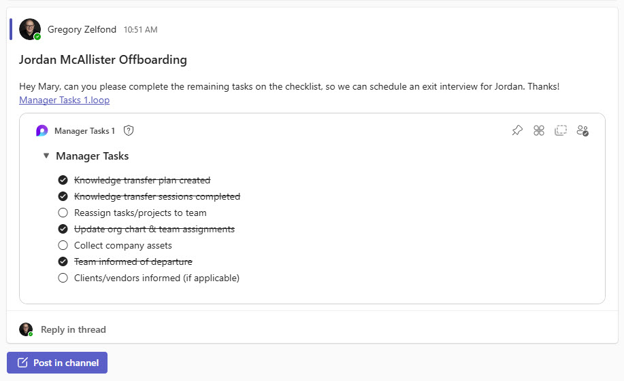Click the Gregory Zelfond sender name
The image size is (624, 381).
click(82, 29)
